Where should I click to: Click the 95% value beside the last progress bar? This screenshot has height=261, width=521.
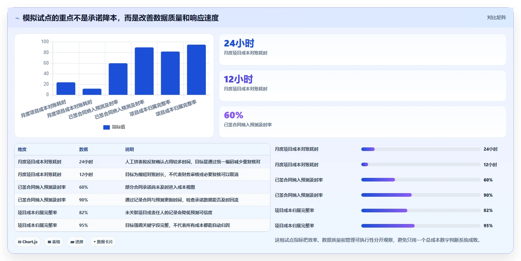(x=488, y=226)
